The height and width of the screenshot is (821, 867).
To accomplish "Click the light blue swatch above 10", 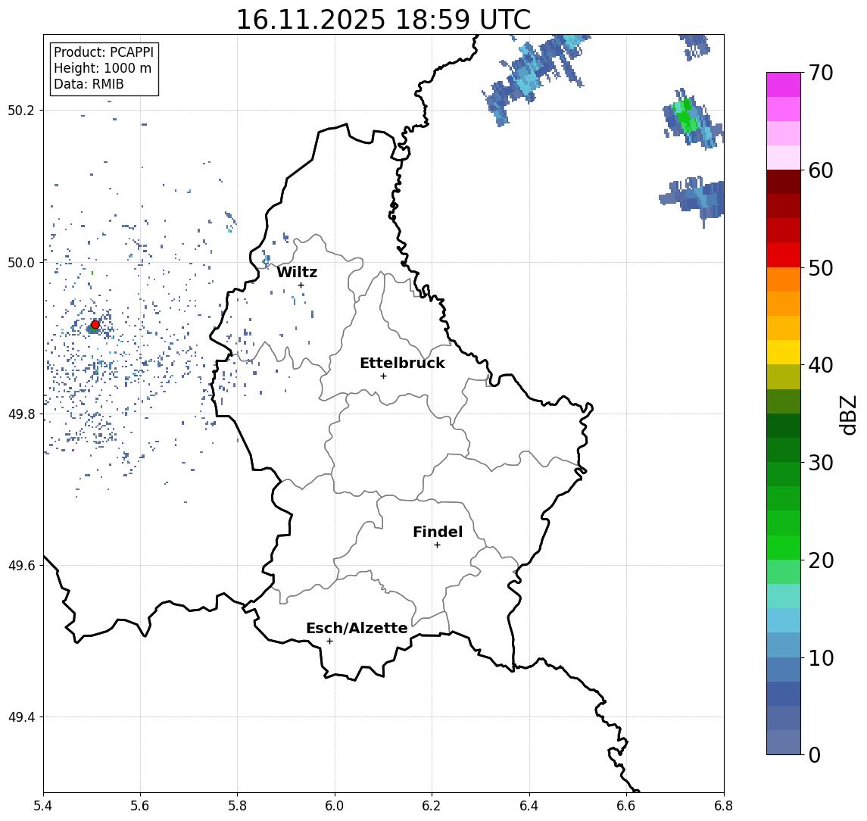I will click(784, 621).
